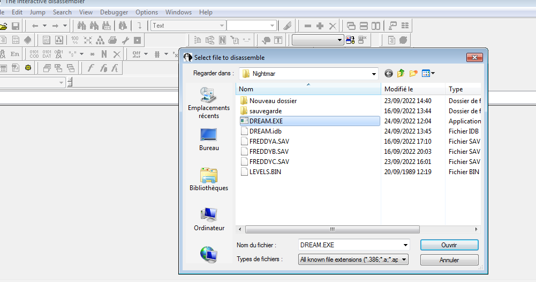This screenshot has width=536, height=282.
Task: Go up one folder level icon
Action: coord(401,73)
